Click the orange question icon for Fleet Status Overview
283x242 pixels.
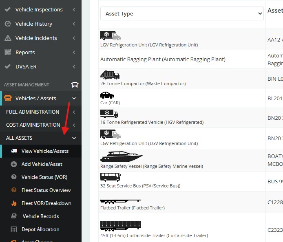(x=14, y=190)
